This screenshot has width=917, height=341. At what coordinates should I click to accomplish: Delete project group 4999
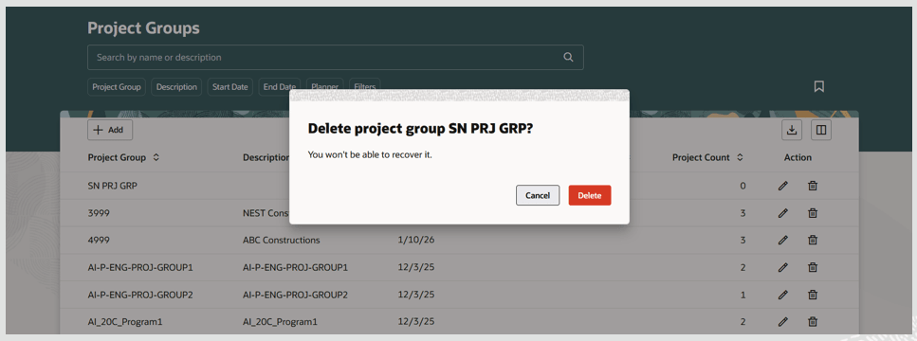coord(813,240)
